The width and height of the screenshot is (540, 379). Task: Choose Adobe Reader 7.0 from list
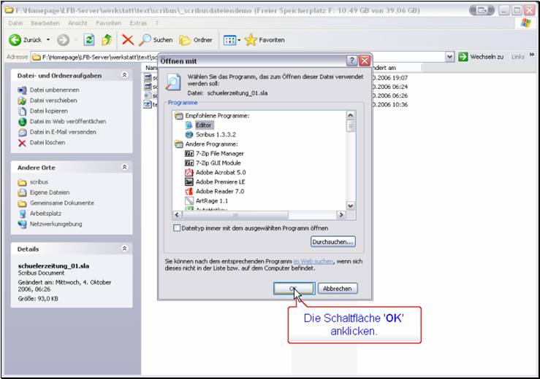(219, 191)
